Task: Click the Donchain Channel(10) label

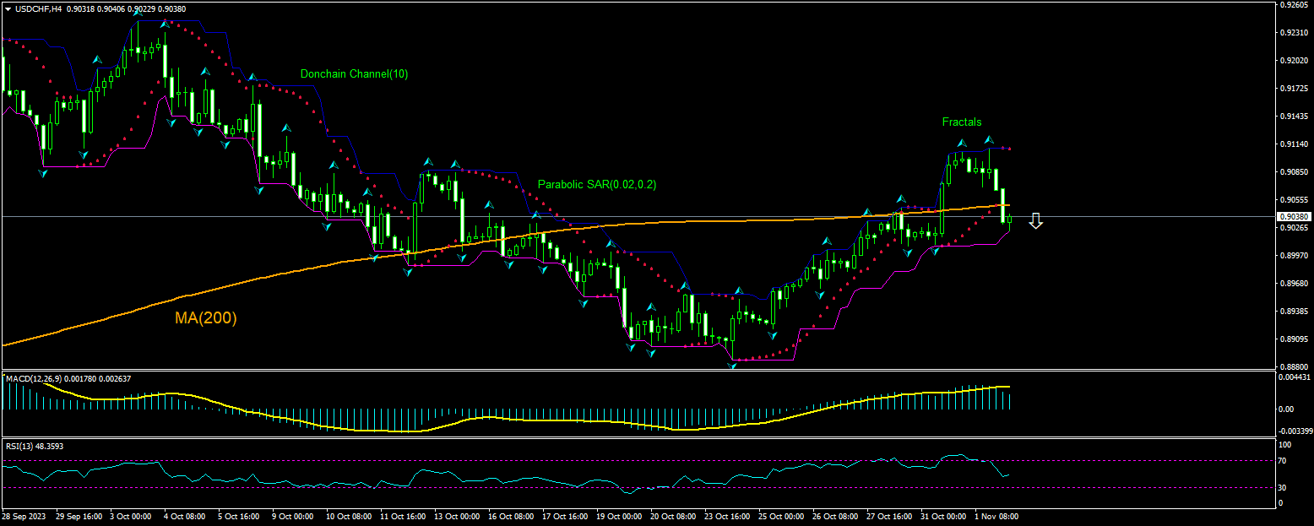Action: [x=354, y=73]
